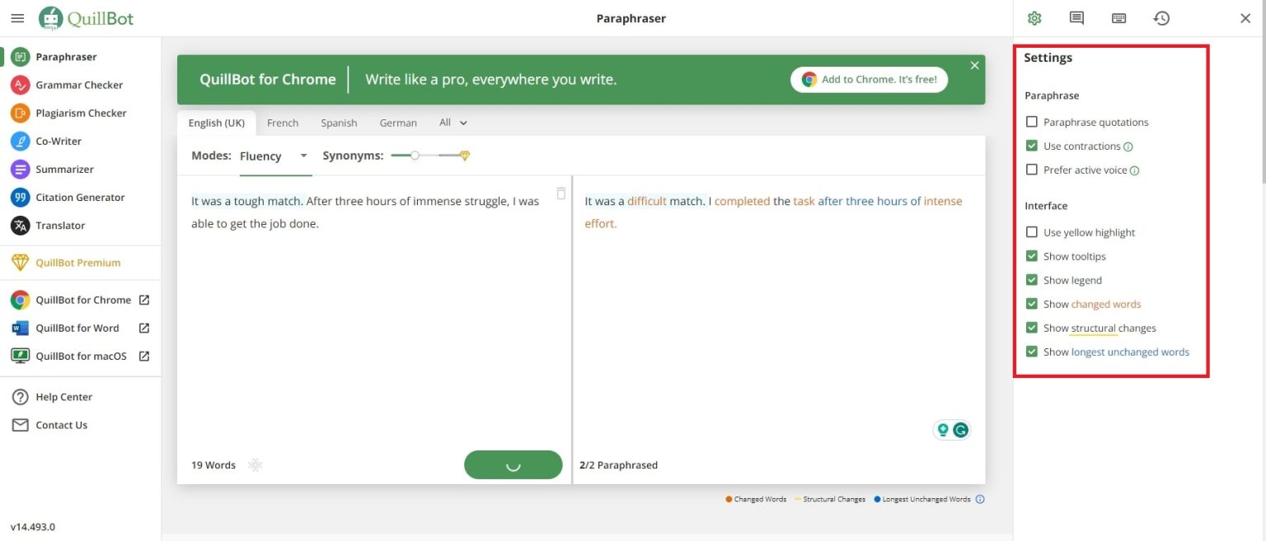Click the settings gear icon
Screen dimensions: 1266x541
[x=1034, y=18]
